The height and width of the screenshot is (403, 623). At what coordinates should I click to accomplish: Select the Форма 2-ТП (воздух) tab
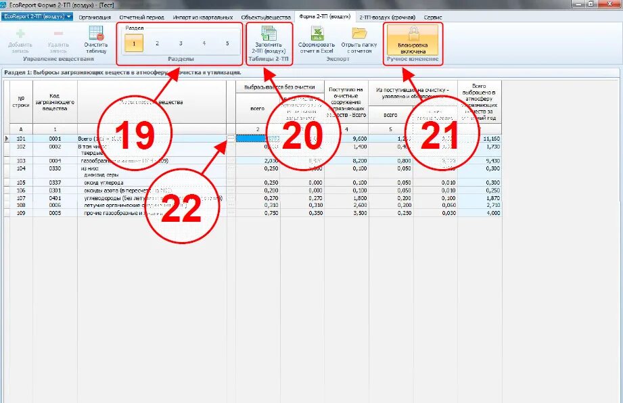coord(325,17)
